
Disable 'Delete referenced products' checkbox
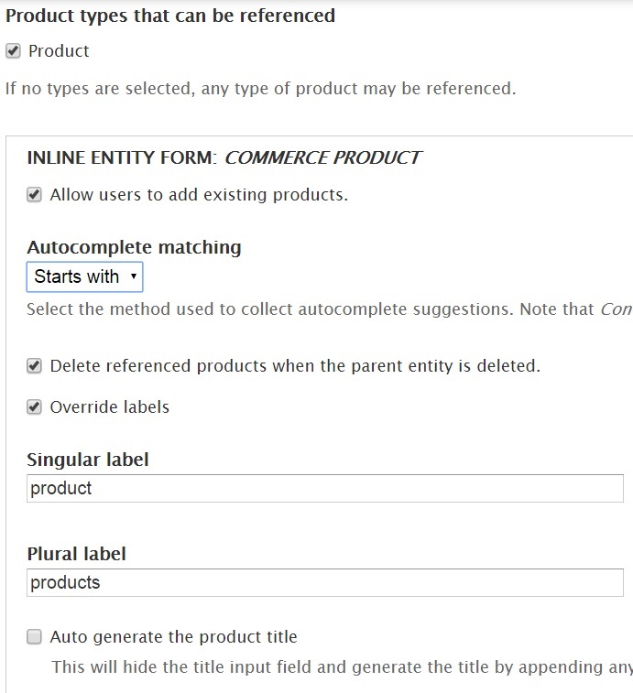point(34,366)
